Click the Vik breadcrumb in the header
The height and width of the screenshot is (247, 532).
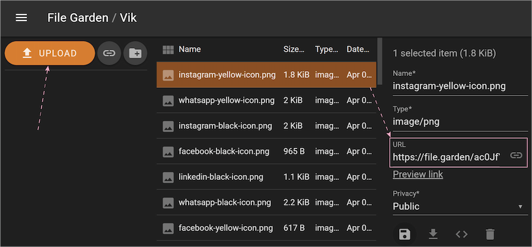pos(128,18)
